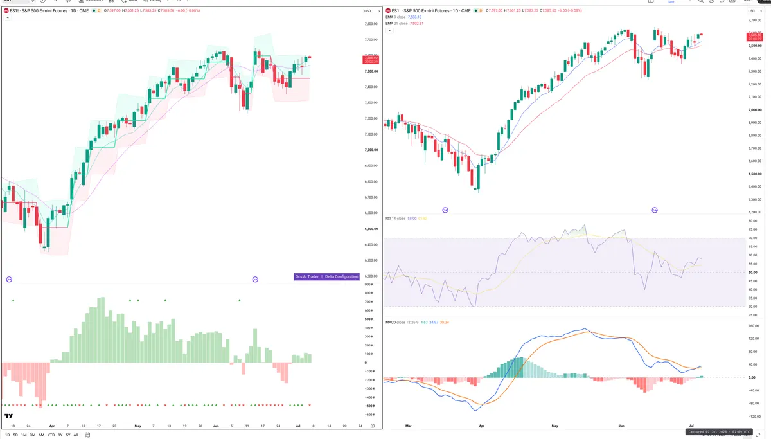
Task: Set time range to 5Y
Action: coord(68,435)
